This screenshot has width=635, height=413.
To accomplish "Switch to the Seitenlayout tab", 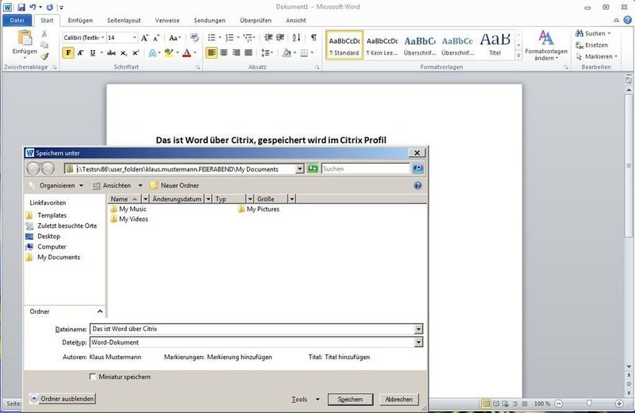I will pyautogui.click(x=124, y=21).
